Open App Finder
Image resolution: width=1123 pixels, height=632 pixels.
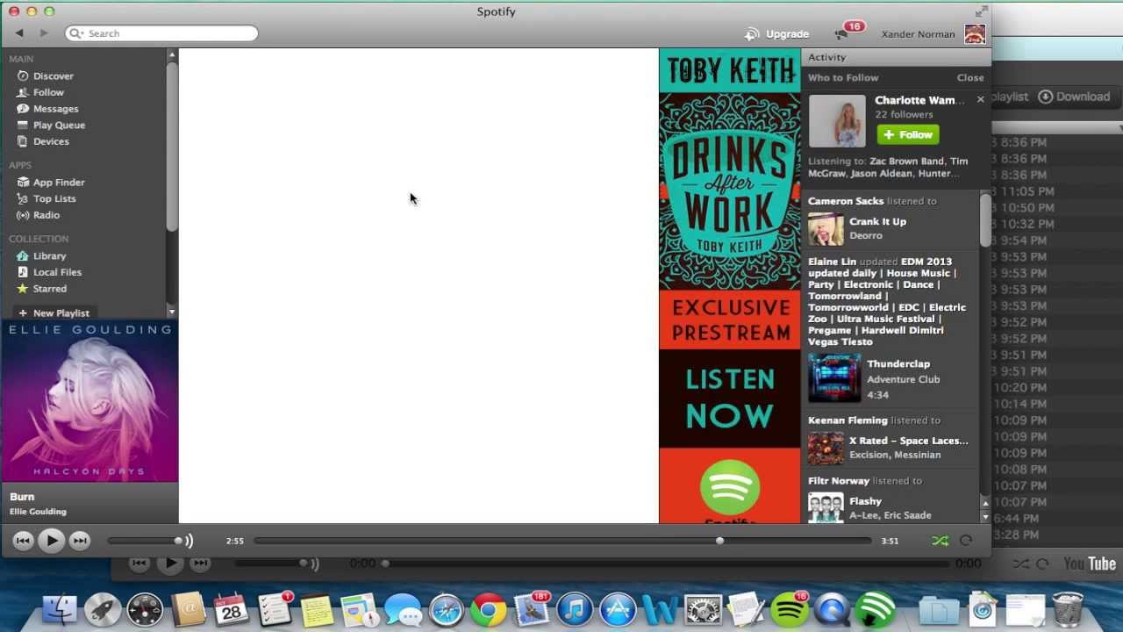tap(59, 183)
